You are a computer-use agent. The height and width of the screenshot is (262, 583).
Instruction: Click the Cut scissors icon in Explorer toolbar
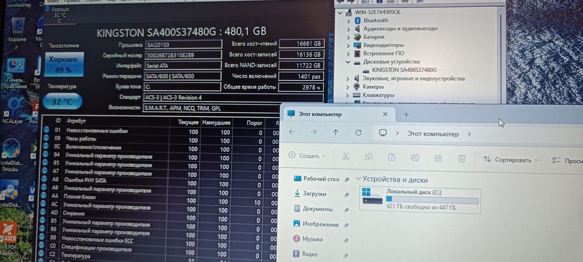346,157
